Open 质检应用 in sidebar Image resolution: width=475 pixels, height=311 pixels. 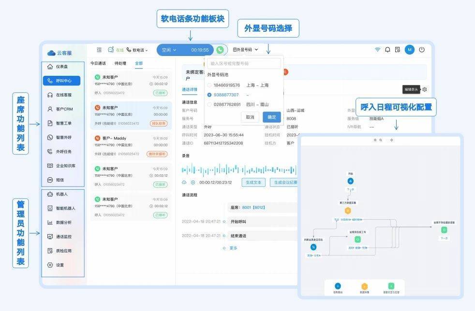(59, 251)
